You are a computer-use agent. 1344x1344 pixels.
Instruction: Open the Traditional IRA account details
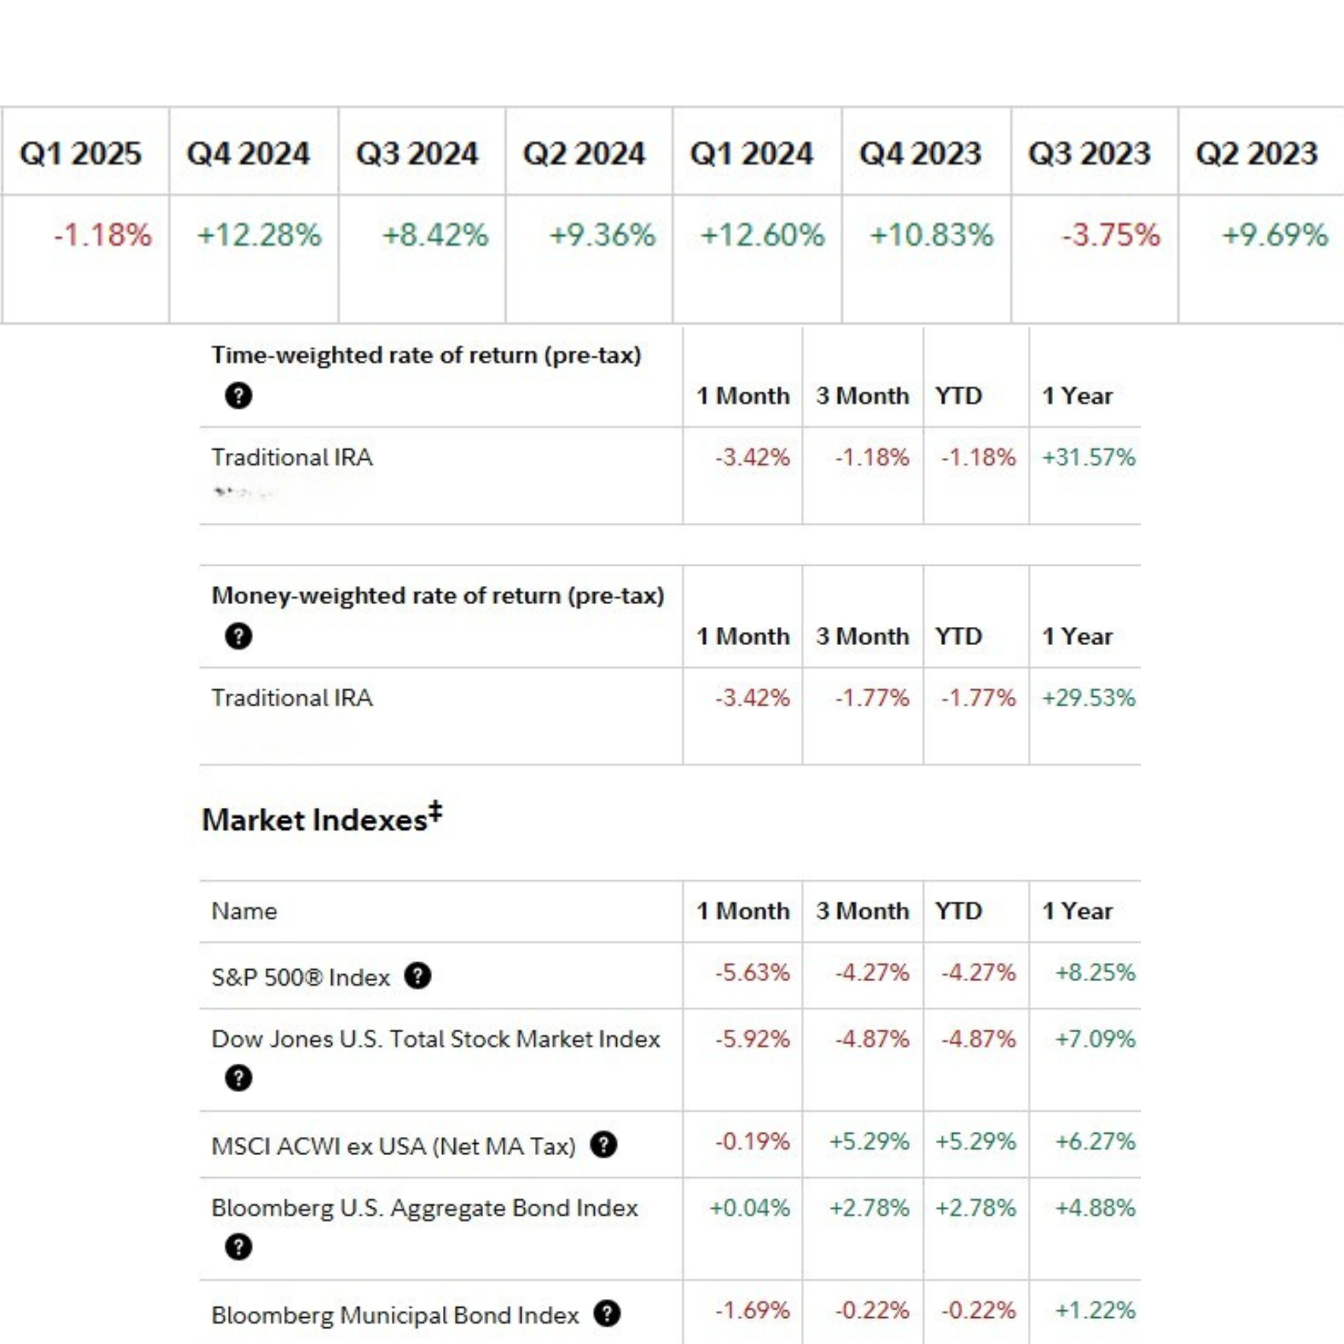pos(292,457)
